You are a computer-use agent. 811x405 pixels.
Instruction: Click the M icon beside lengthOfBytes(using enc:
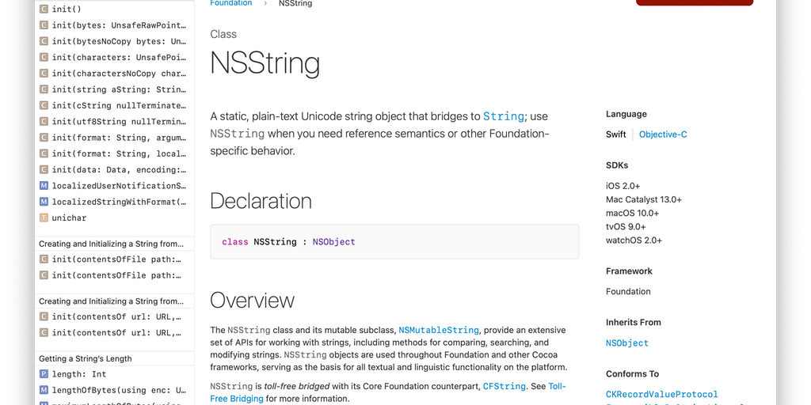pos(44,390)
